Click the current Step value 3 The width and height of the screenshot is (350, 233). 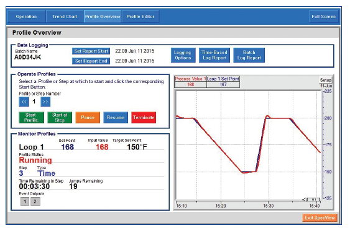coord(21,174)
